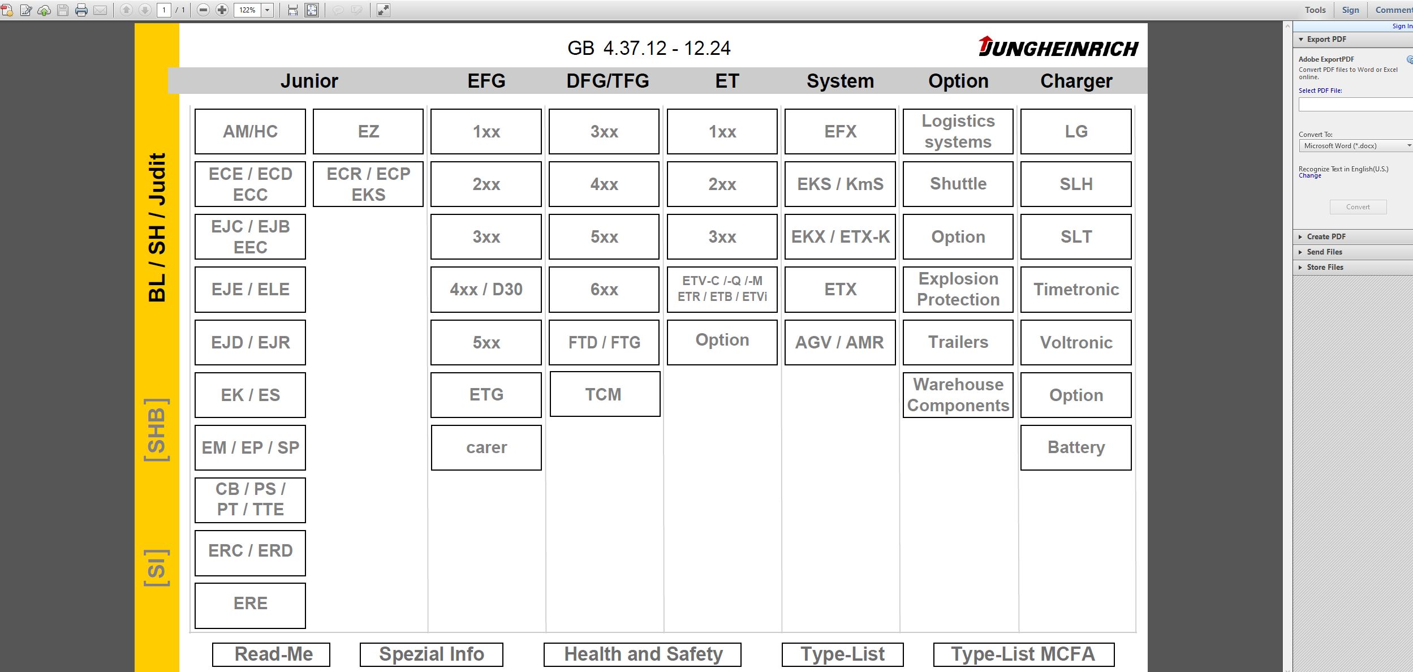The height and width of the screenshot is (672, 1413).
Task: Select the ERE box
Action: click(250, 605)
